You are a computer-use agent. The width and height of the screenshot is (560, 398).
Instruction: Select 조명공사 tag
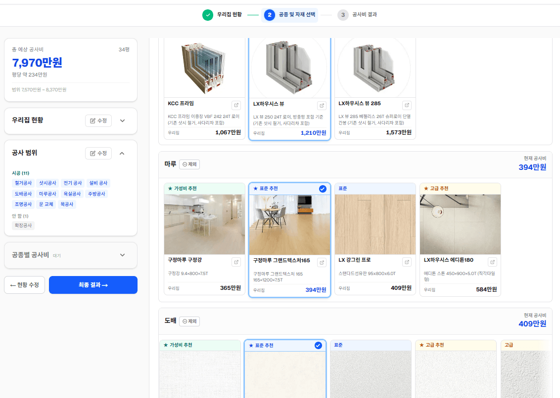tap(23, 204)
